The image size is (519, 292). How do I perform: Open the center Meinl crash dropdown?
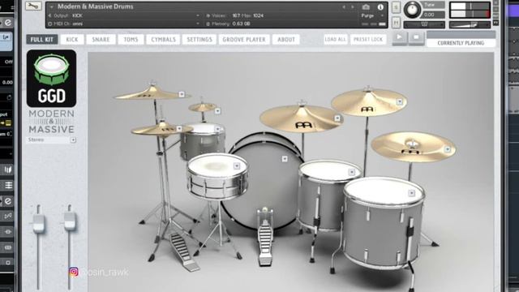tap(337, 118)
